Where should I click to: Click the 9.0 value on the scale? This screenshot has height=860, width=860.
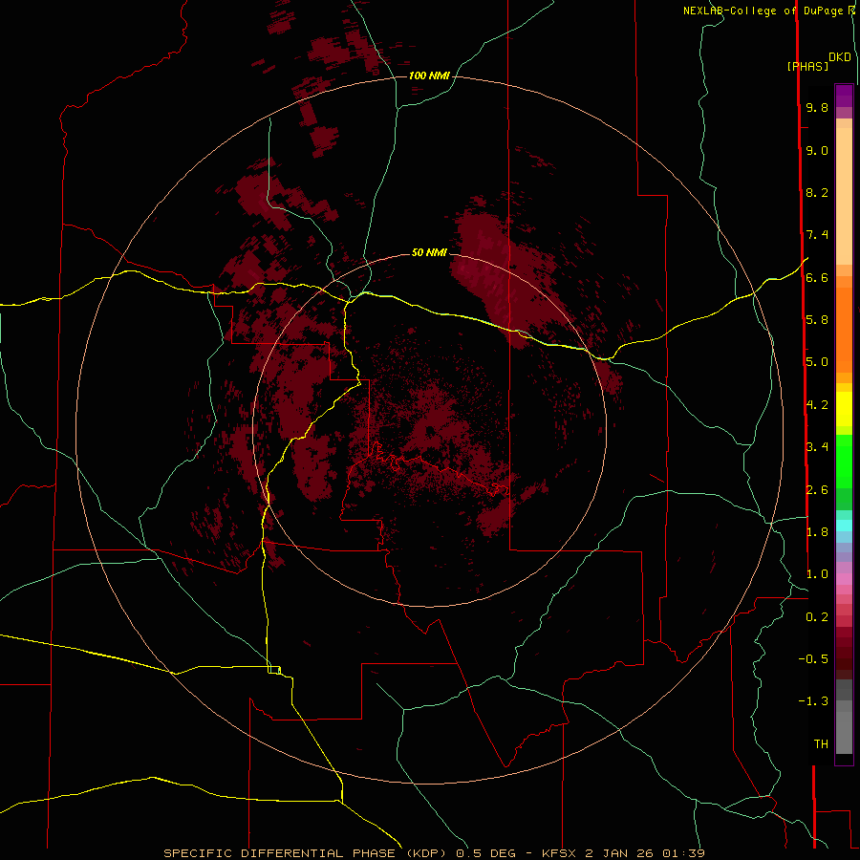(817, 150)
